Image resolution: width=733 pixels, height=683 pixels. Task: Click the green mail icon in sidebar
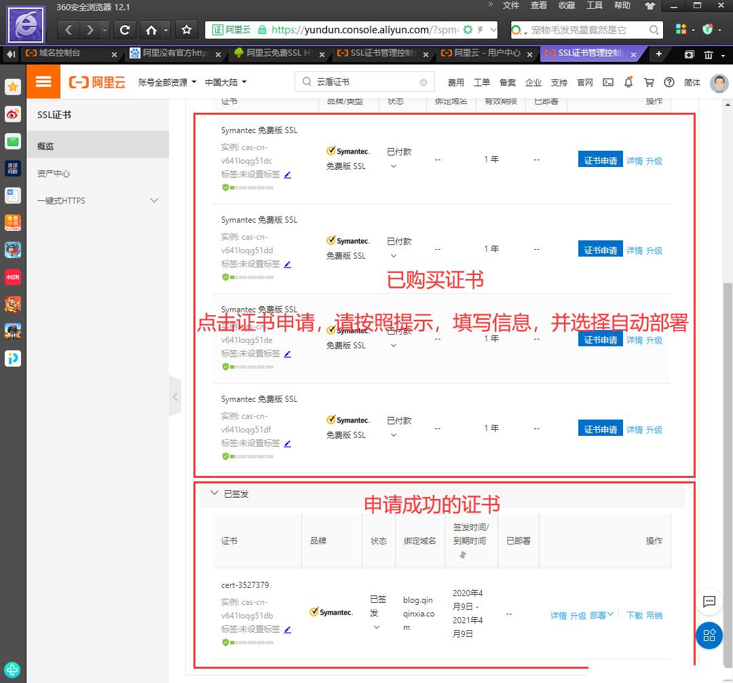(x=12, y=141)
